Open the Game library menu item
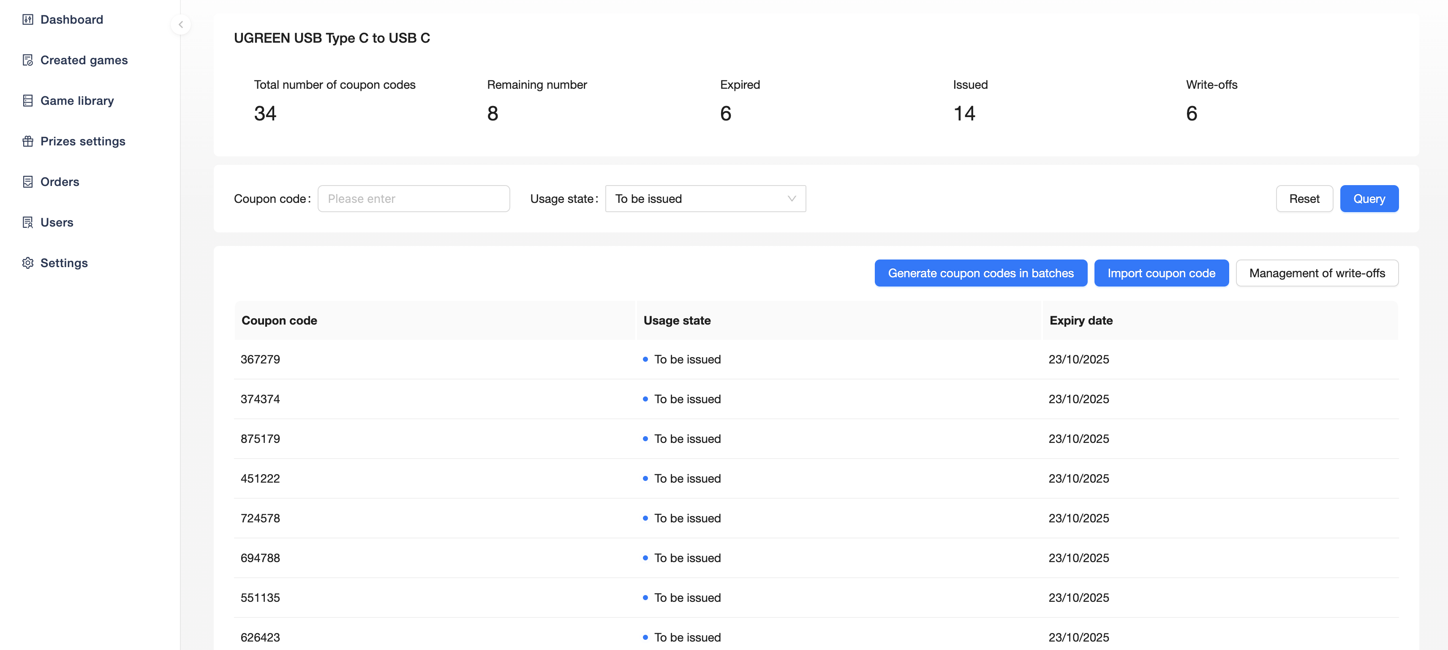The height and width of the screenshot is (650, 1448). click(77, 101)
